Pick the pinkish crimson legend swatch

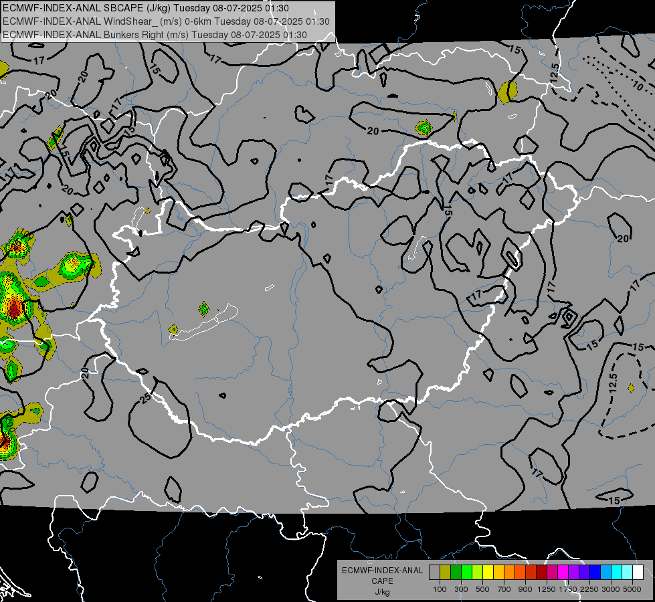(x=552, y=572)
